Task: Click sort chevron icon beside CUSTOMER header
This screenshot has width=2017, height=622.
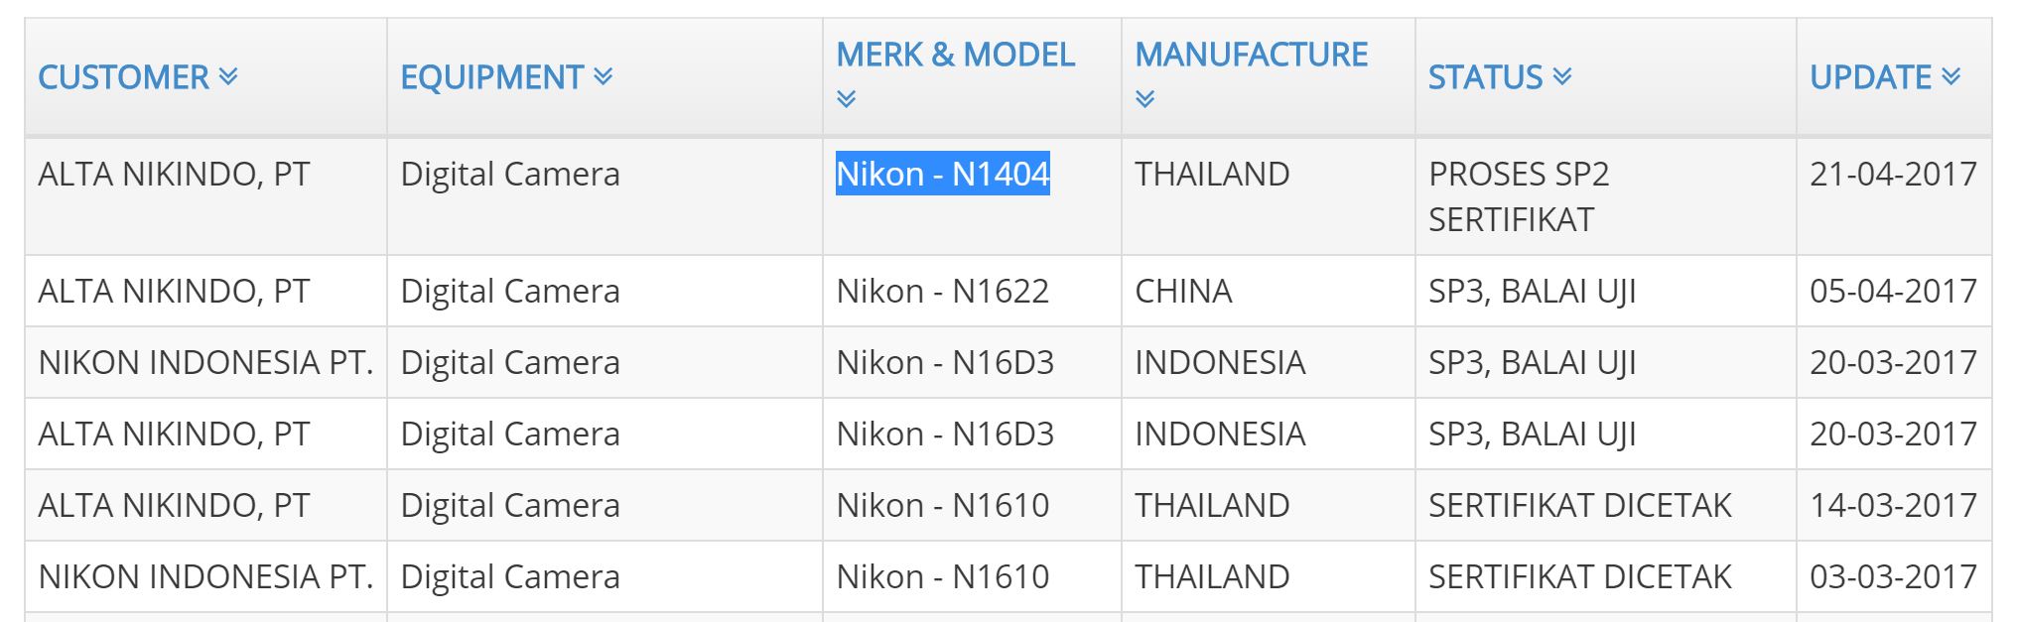Action: click(228, 76)
